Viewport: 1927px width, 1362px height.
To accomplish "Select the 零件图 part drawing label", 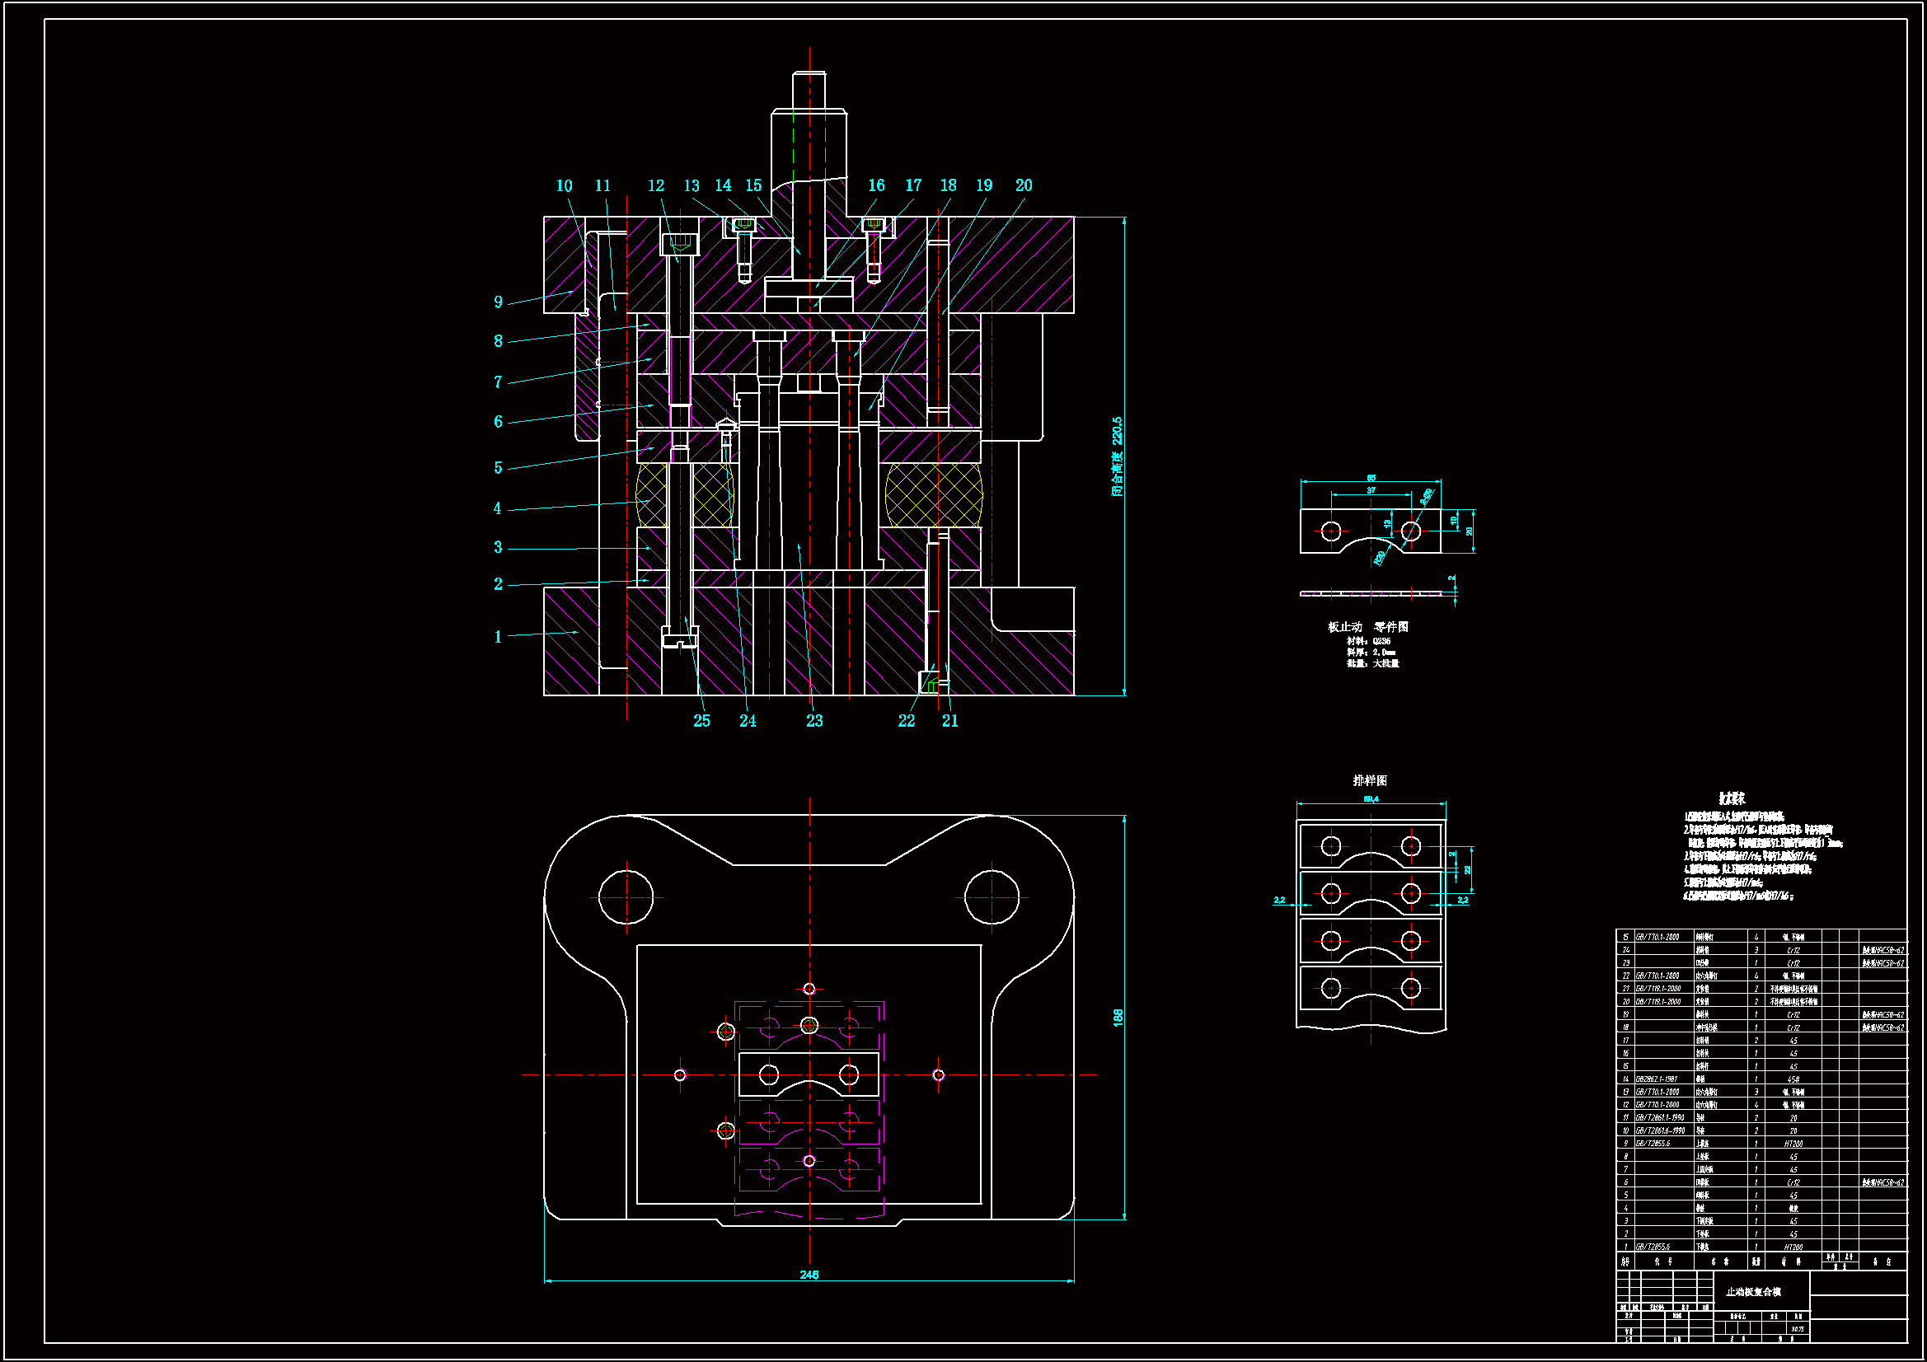I will coord(1390,627).
